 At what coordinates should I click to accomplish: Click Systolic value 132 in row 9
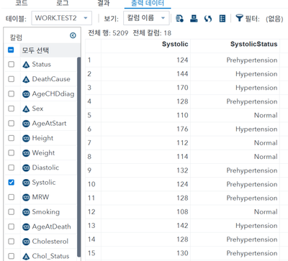pos(182,170)
